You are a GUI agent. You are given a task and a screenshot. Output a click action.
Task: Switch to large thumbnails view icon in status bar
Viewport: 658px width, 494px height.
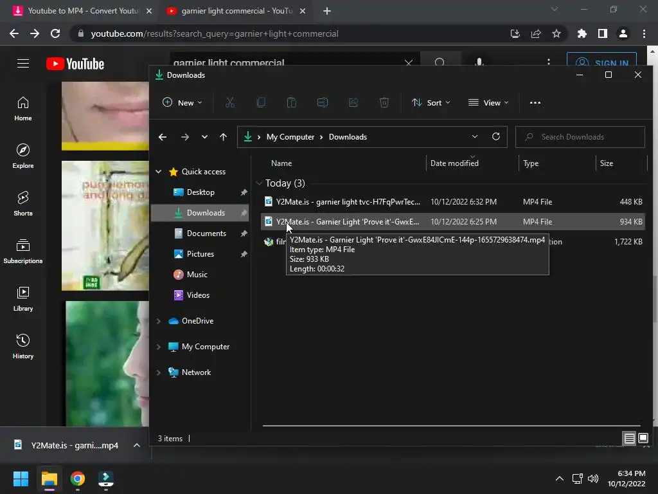click(643, 439)
